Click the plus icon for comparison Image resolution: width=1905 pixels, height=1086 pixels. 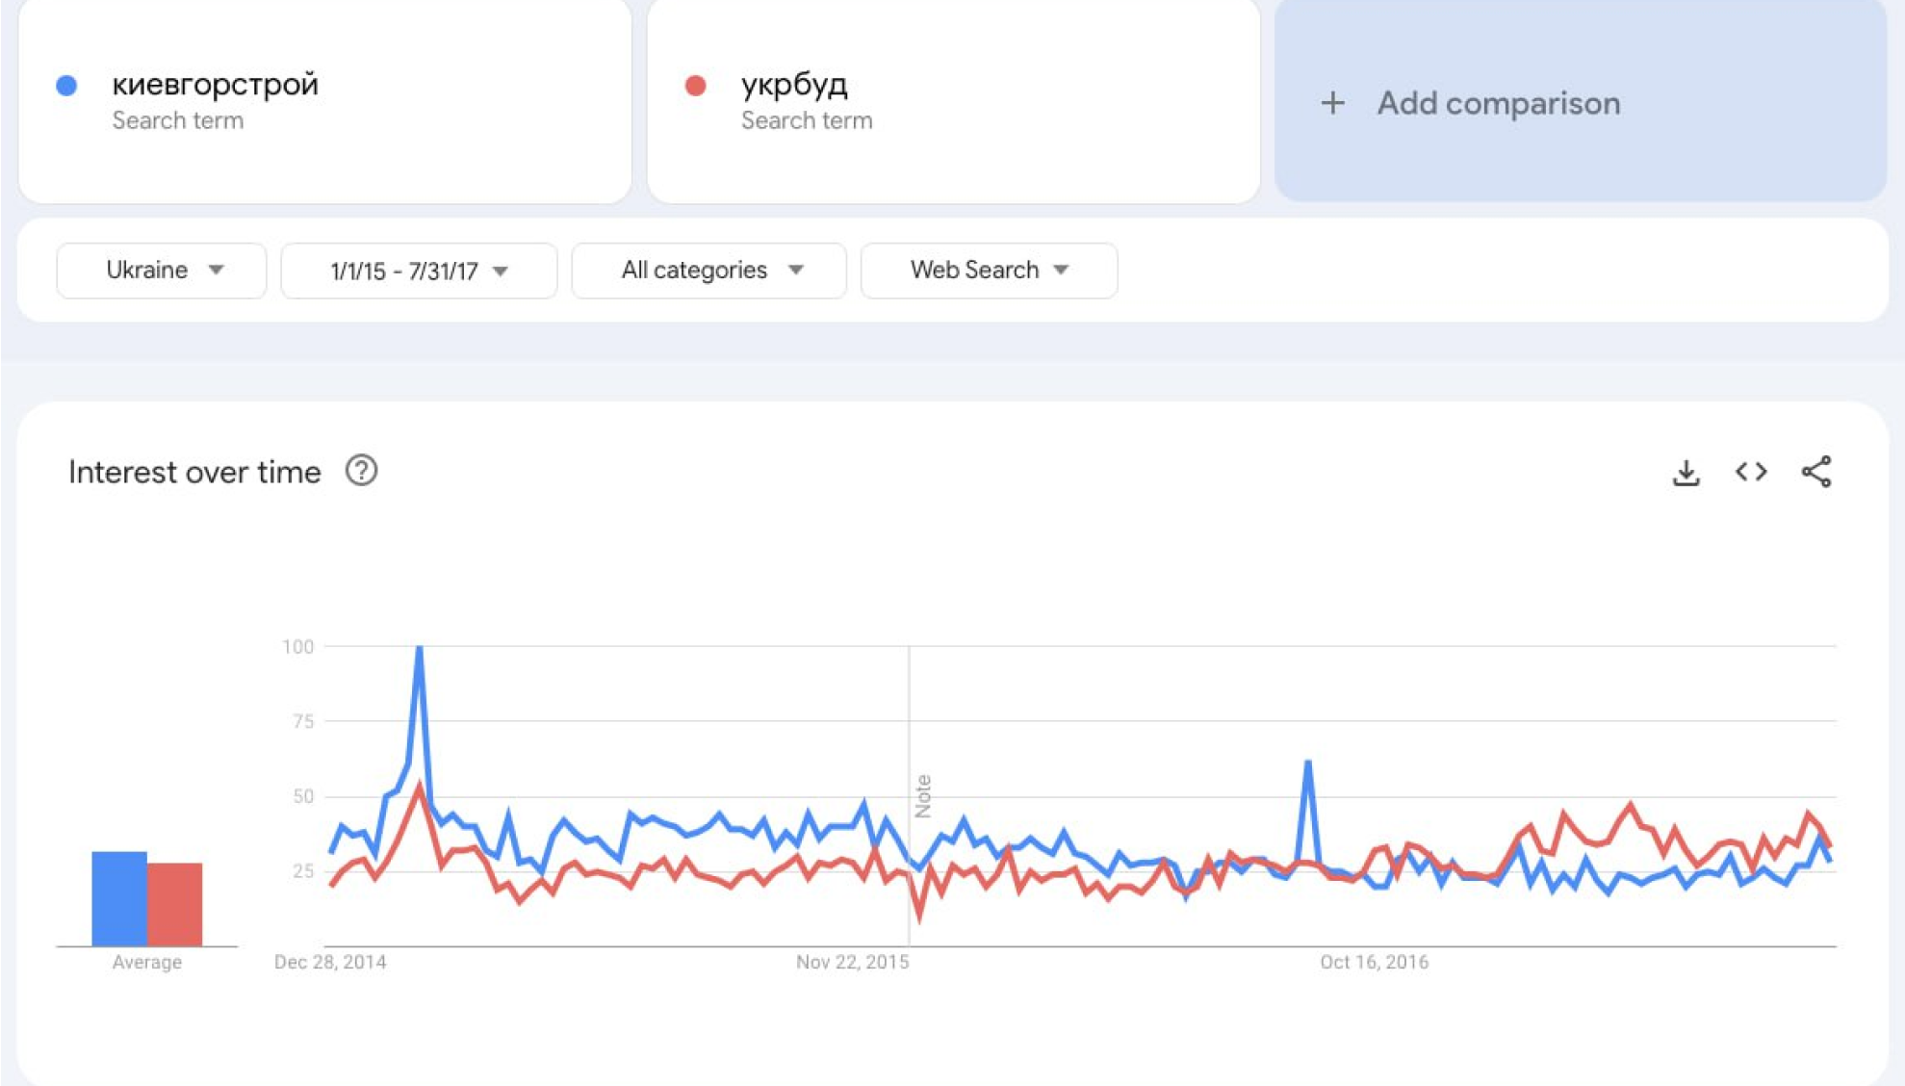(1332, 103)
